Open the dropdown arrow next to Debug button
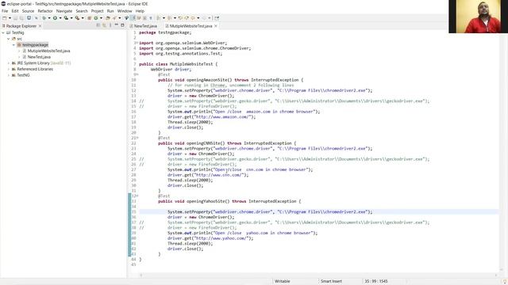Viewport: 508px width, 285px height. coord(49,18)
